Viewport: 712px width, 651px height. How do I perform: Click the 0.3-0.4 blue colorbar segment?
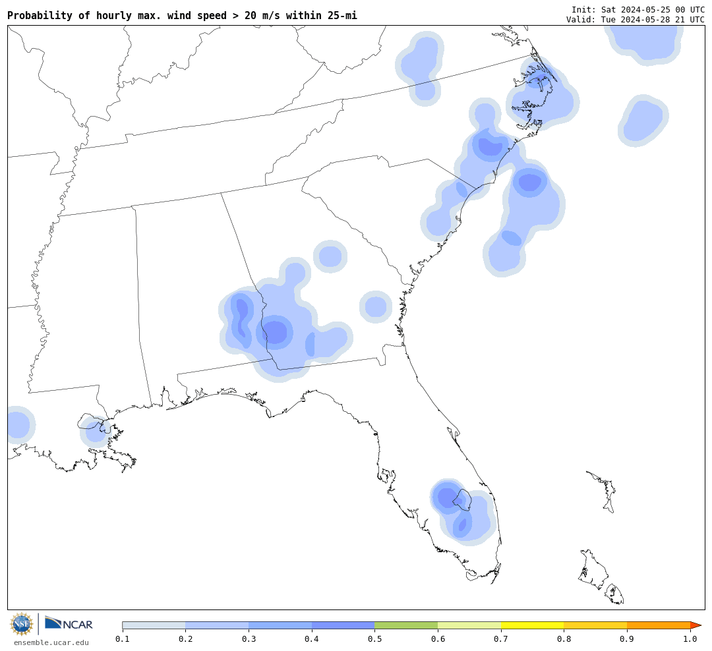[280, 625]
